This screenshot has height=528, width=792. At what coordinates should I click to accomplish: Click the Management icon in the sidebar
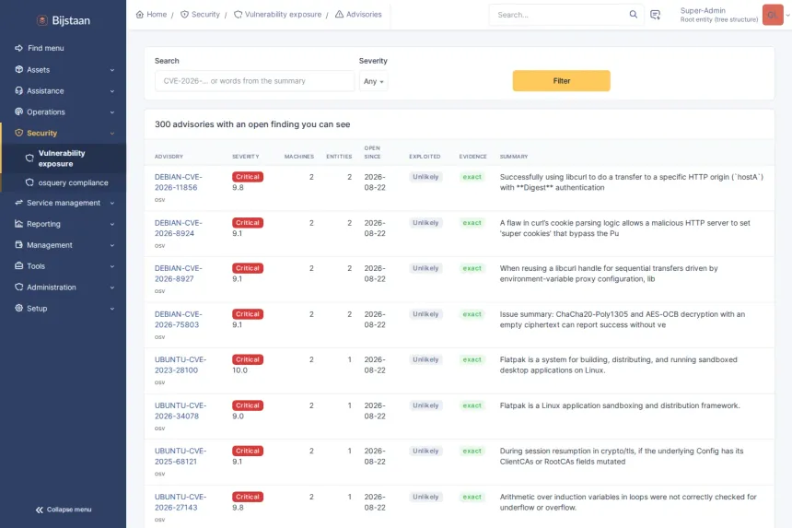18,244
